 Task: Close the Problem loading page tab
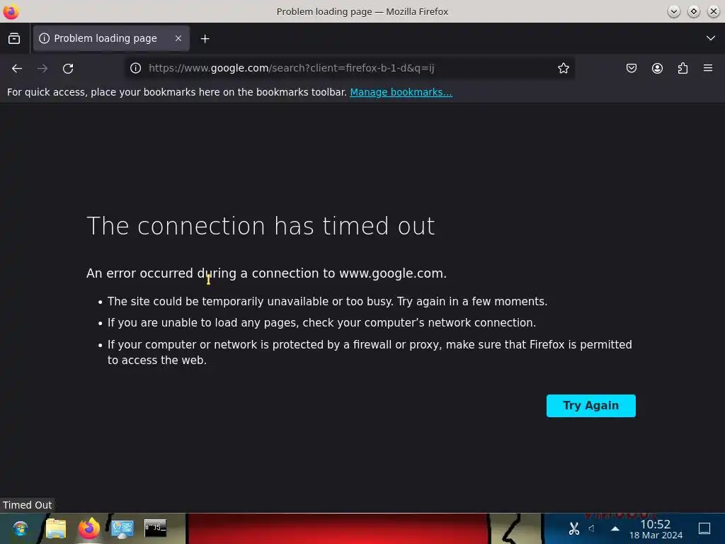pyautogui.click(x=178, y=38)
